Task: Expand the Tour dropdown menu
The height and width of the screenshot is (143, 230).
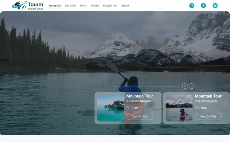Action: (83, 6)
